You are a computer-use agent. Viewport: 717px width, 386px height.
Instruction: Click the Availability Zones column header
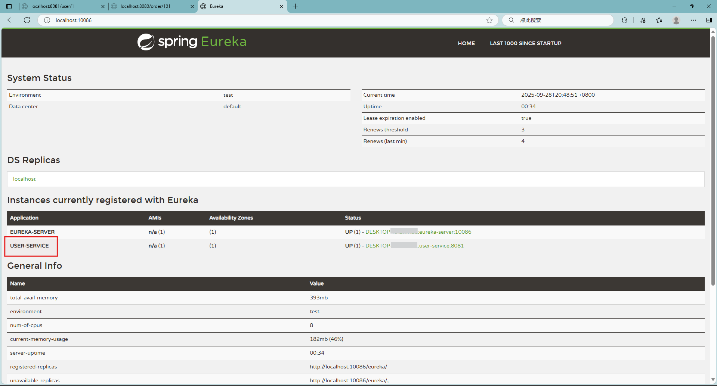pos(231,218)
